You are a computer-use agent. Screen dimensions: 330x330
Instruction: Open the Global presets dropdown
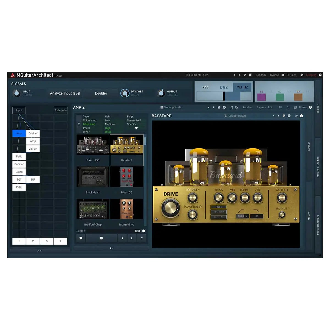[x=171, y=108]
